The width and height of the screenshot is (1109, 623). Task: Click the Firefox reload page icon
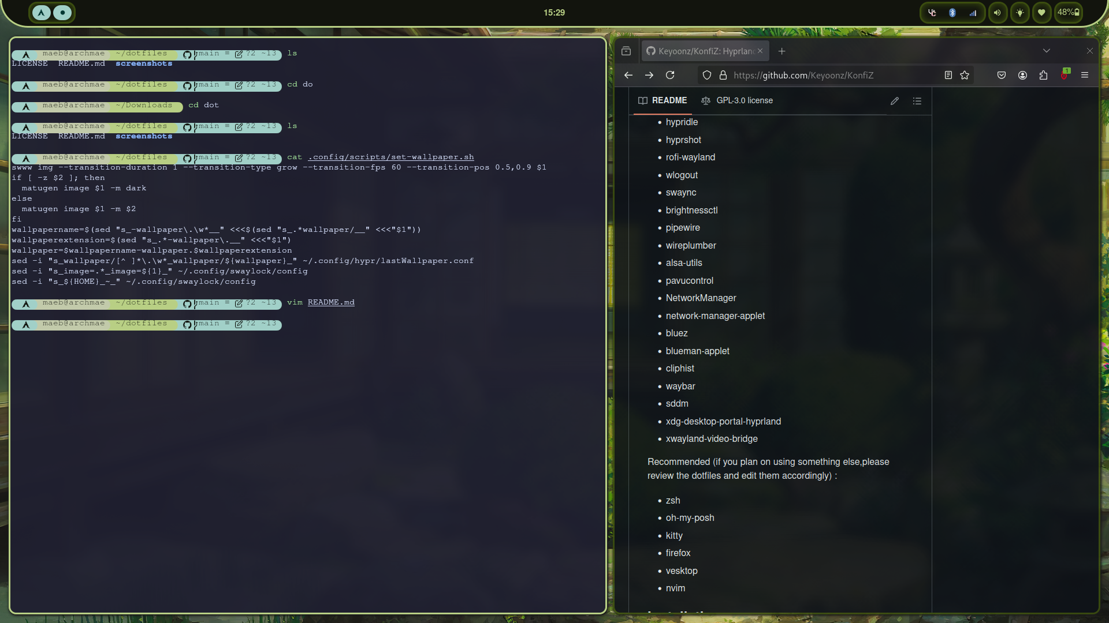coord(670,75)
